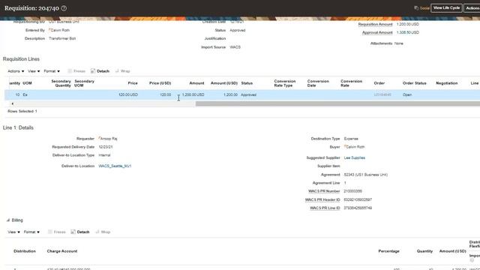Collapse the Billing section
The width and height of the screenshot is (480, 270).
click(x=8, y=220)
